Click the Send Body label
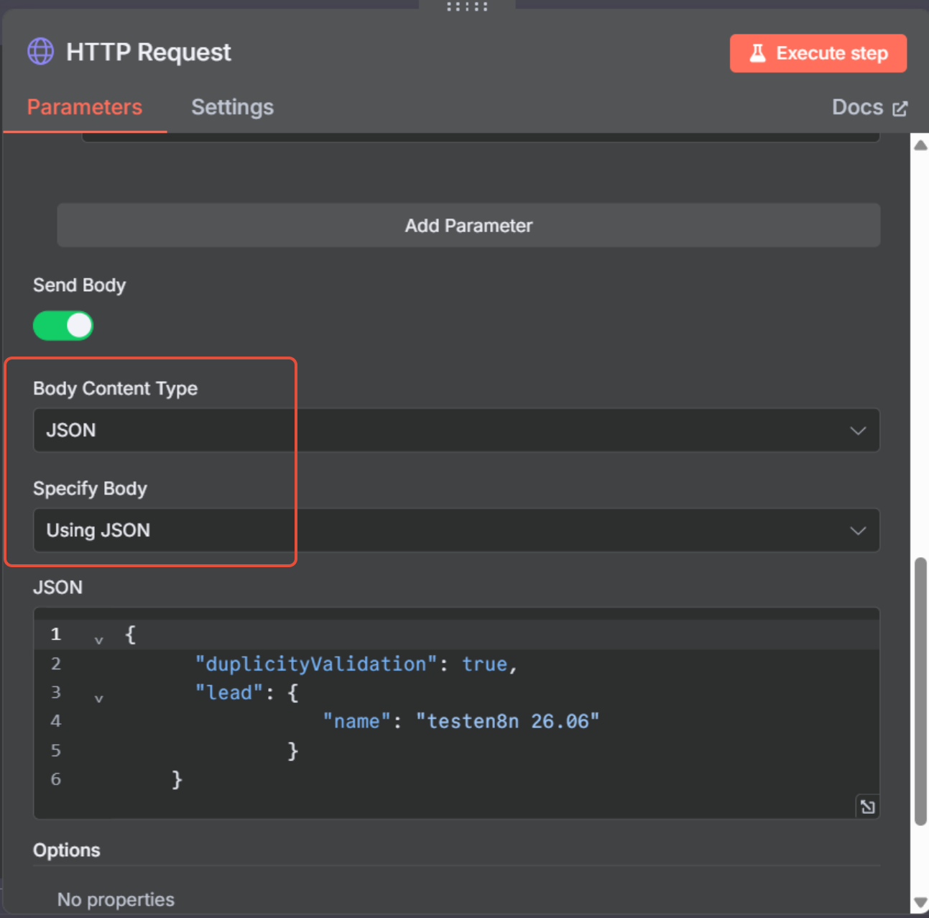 tap(79, 285)
